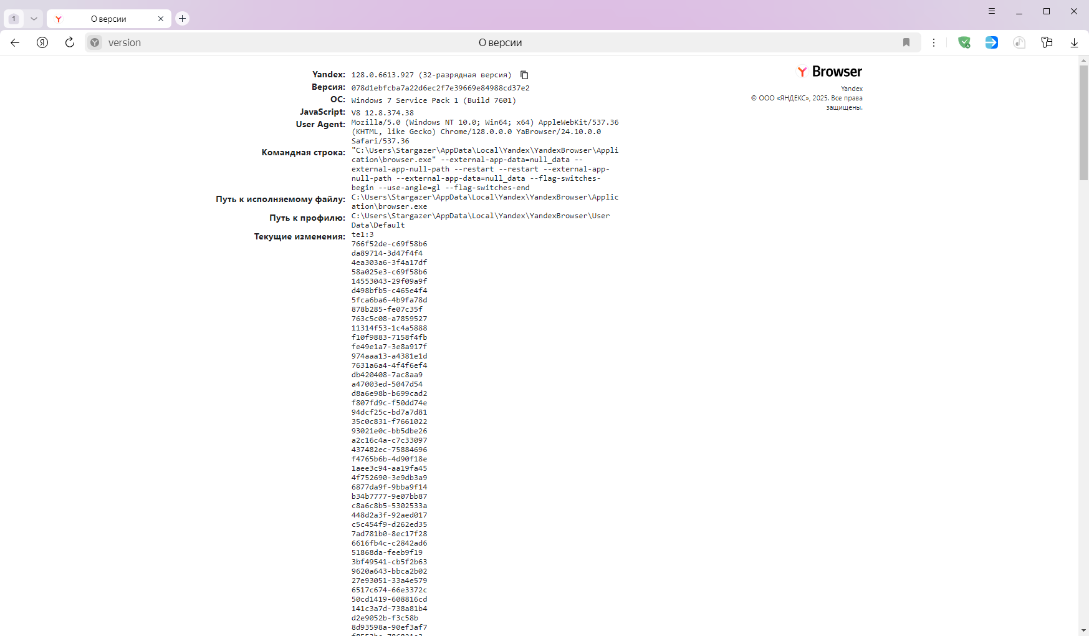
Task: Focus the address bar showing version
Action: coord(502,42)
